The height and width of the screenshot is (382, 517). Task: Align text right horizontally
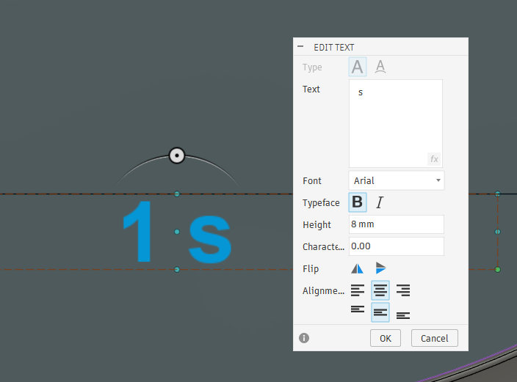(x=403, y=290)
